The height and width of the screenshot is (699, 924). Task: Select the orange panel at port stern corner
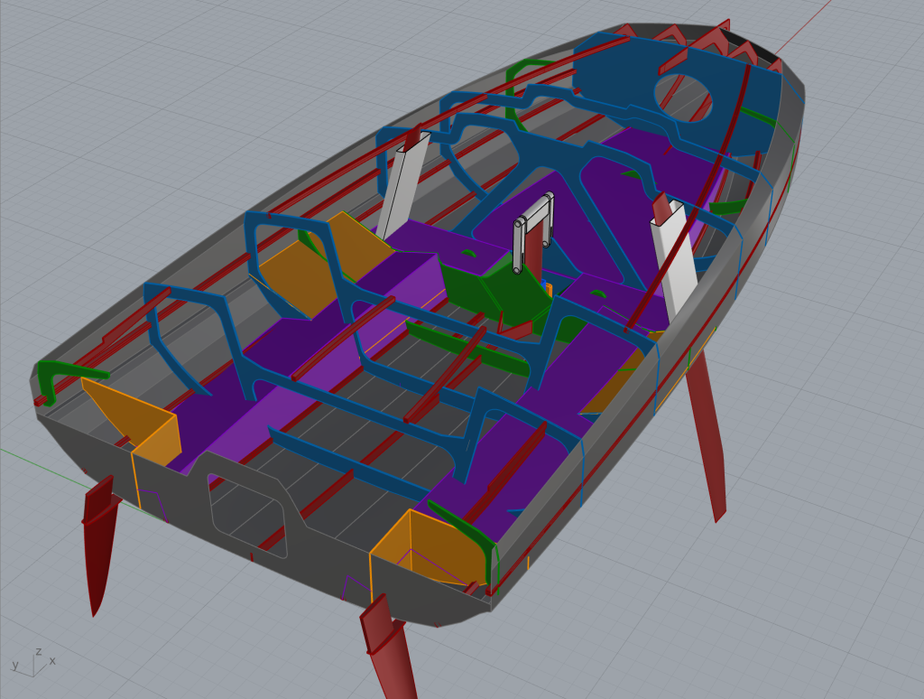coord(131,421)
